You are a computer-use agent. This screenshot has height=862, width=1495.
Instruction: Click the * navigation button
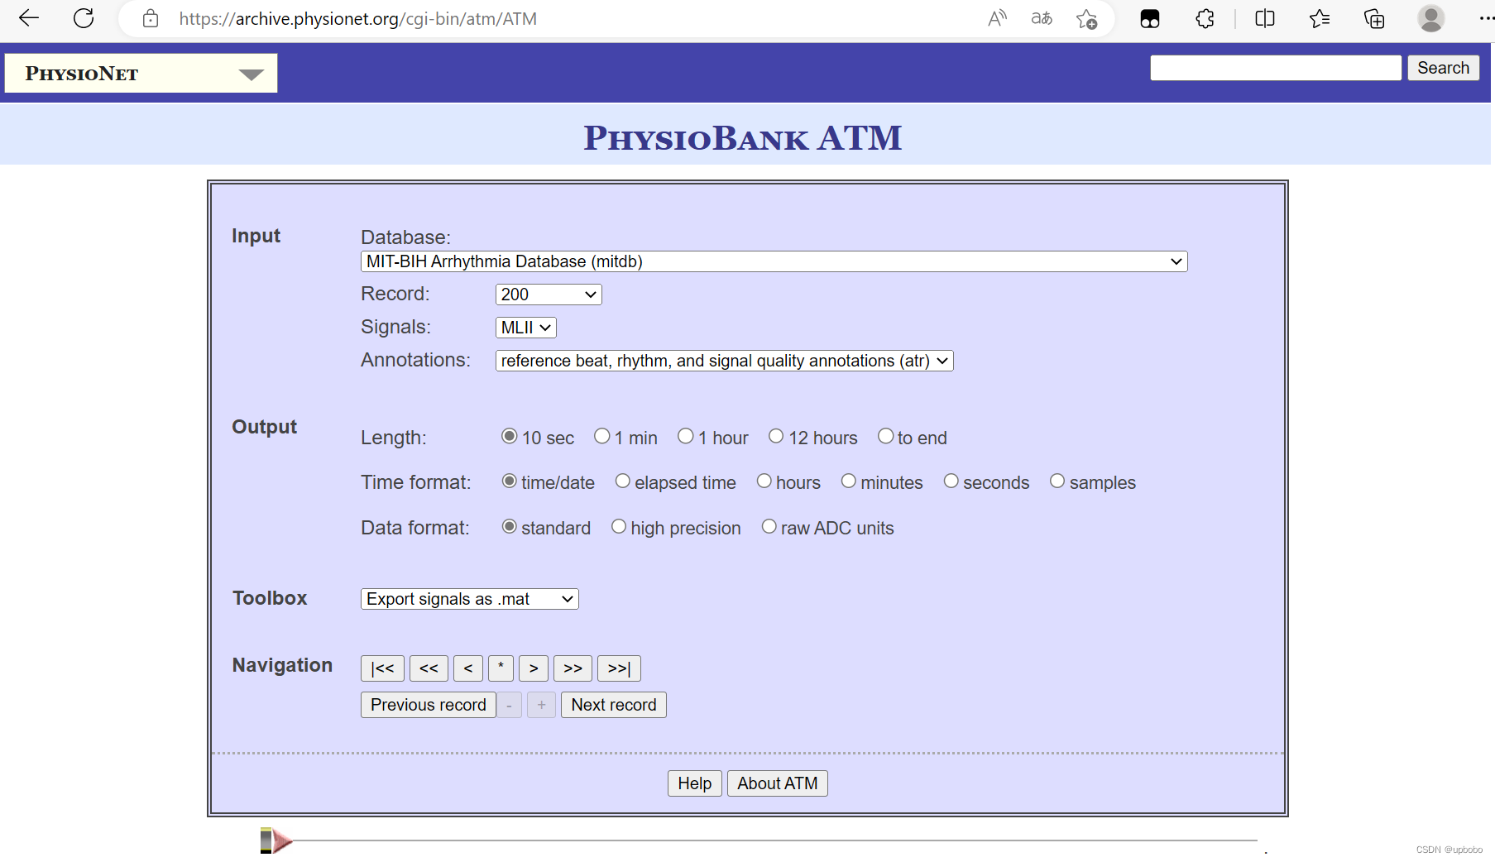[501, 668]
